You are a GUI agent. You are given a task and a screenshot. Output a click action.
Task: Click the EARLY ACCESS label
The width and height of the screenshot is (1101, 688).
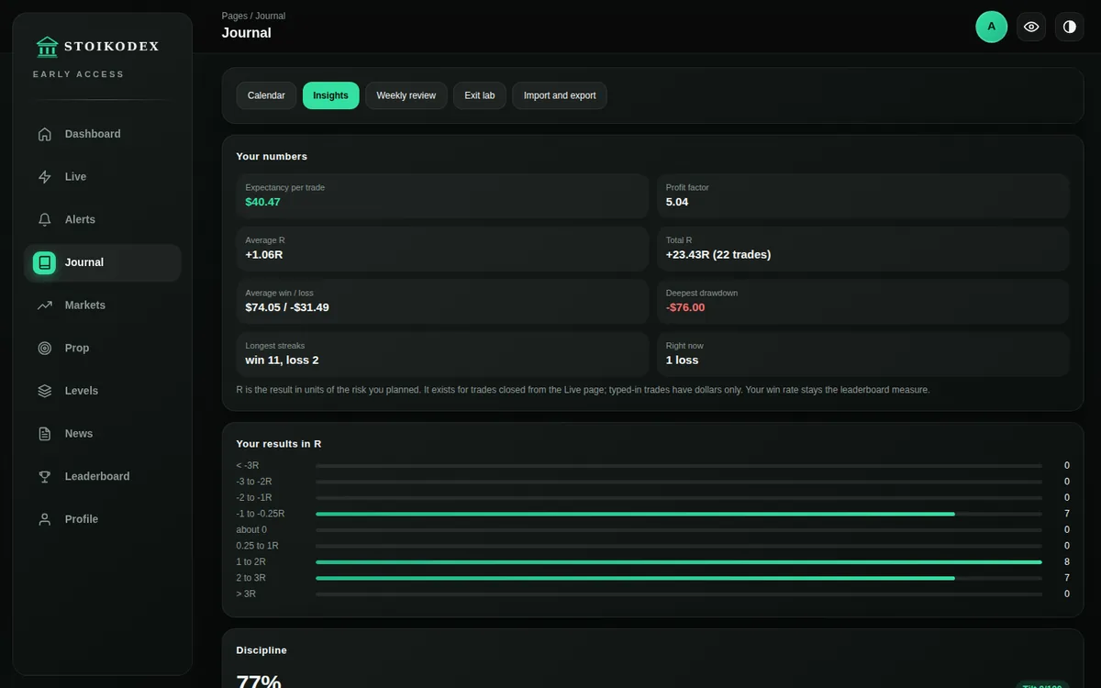click(78, 74)
